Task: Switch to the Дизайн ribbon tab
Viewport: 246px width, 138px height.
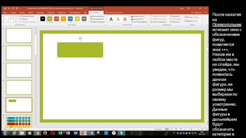Action: pos(31,13)
